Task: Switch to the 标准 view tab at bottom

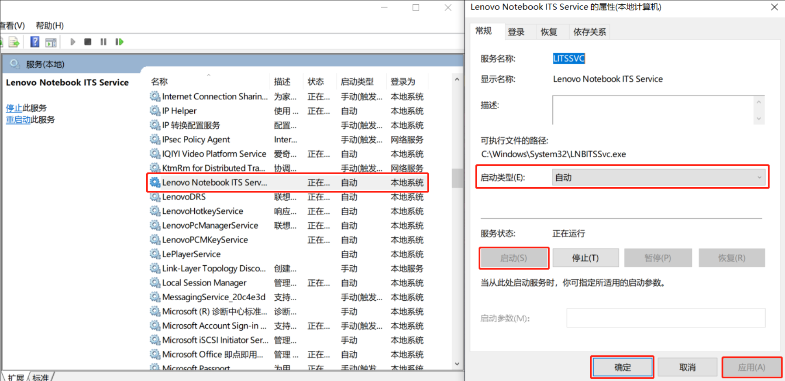Action: [41, 377]
